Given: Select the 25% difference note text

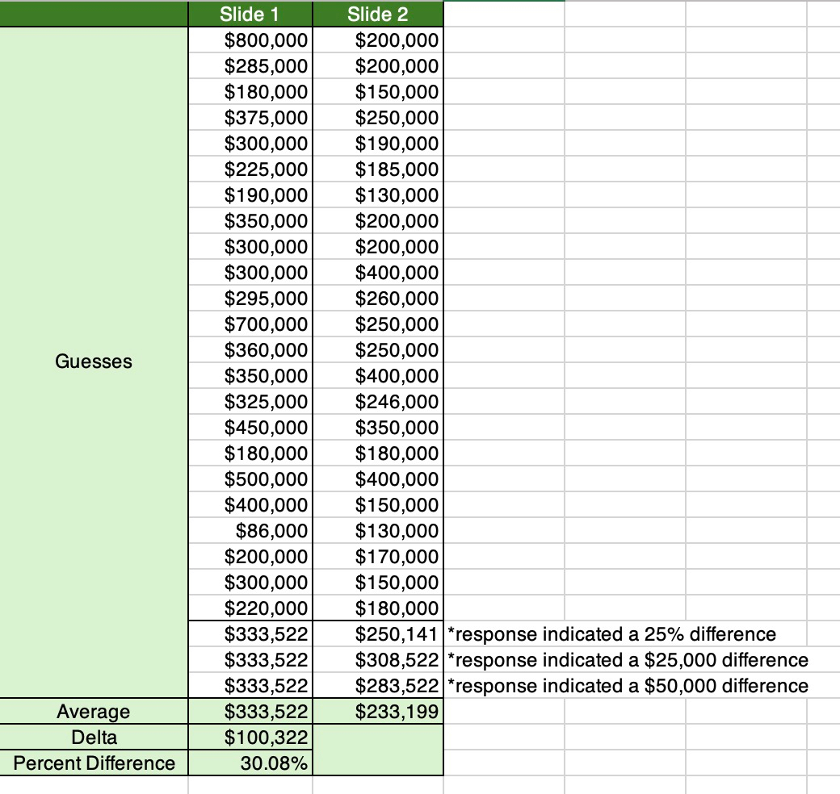Looking at the screenshot, I should [611, 634].
